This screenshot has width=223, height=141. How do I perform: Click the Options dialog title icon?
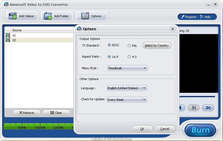coord(79,29)
